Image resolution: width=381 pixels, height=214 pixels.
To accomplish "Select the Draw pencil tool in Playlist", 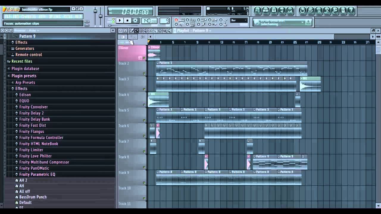I will pyautogui.click(x=132, y=31).
